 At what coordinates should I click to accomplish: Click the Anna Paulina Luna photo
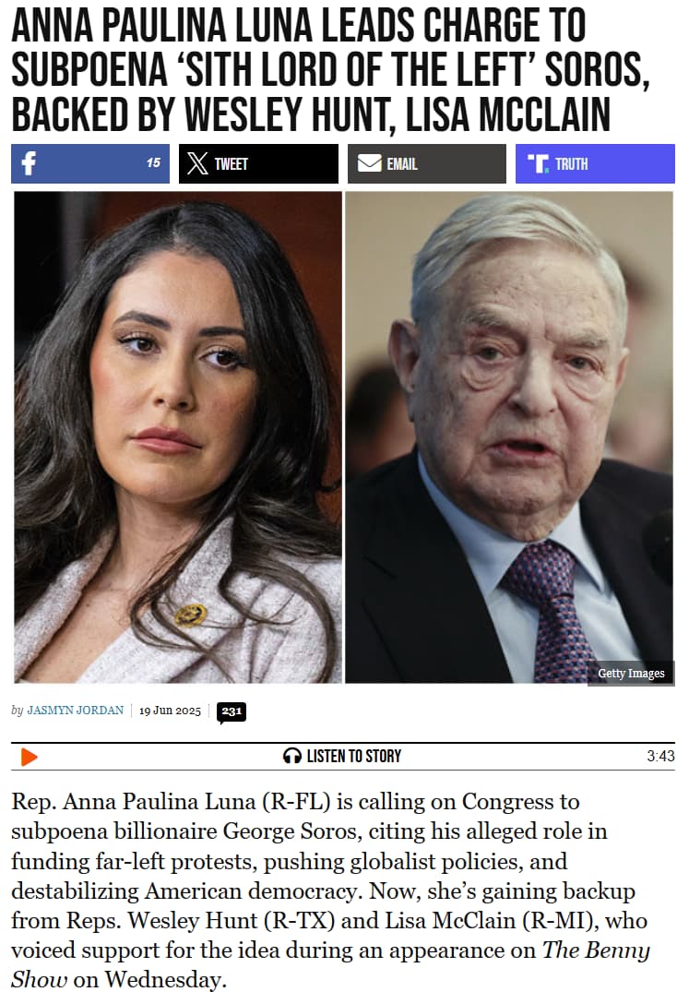tap(178, 437)
